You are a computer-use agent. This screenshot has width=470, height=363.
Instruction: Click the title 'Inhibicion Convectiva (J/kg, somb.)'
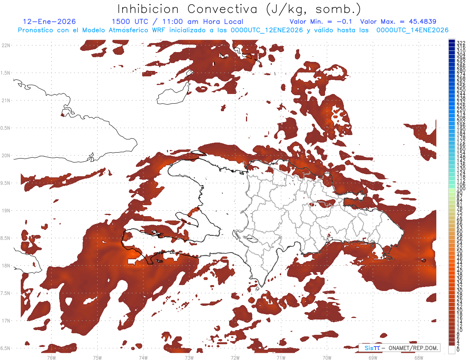pyautogui.click(x=239, y=9)
